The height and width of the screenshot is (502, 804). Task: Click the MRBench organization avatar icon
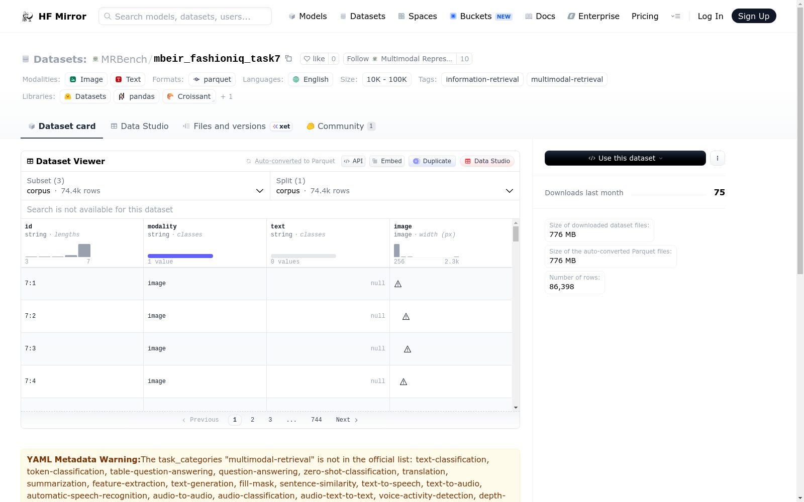(95, 59)
